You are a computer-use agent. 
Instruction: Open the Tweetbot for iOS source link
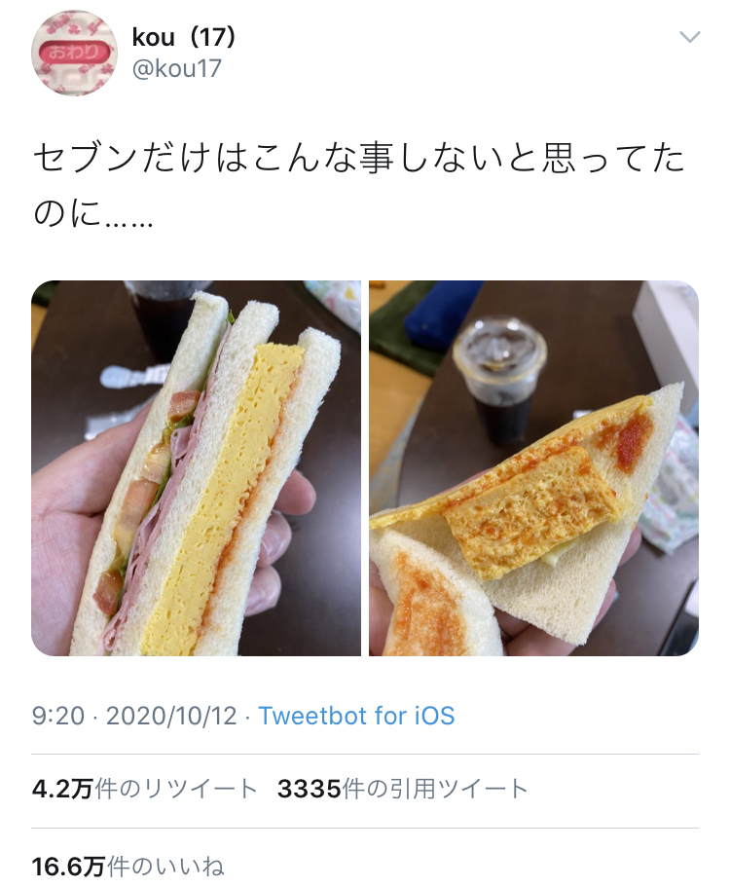(x=356, y=716)
